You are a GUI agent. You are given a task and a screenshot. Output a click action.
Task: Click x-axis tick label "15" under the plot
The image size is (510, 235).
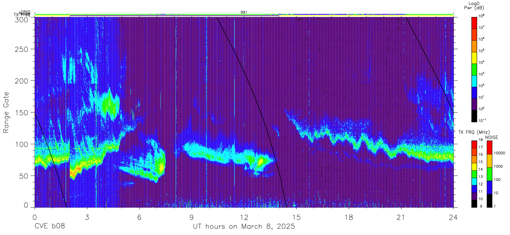[x=297, y=217]
